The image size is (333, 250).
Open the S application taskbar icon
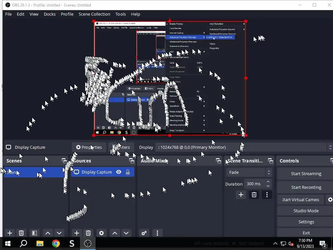click(72, 243)
